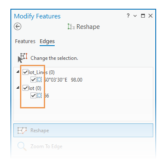Viewport: 167px width, 159px height.
Task: Click the feature icon beside lot entry 66
Action: pyautogui.click(x=39, y=95)
